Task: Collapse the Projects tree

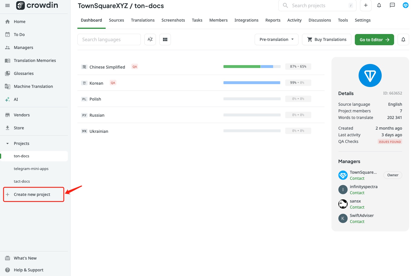Action: point(8,143)
